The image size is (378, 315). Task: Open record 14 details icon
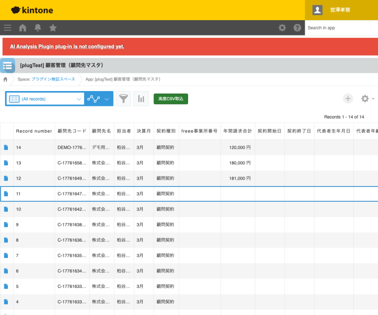coord(6,147)
